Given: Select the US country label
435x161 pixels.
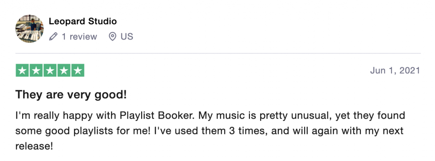Looking at the screenshot, I should (127, 37).
